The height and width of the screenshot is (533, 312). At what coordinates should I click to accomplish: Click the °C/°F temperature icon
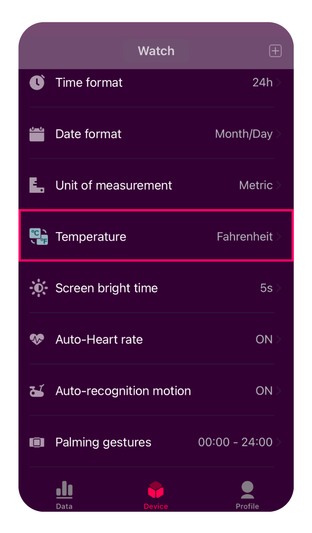click(x=38, y=236)
